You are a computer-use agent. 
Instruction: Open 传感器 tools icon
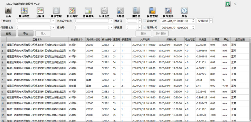coord(120,11)
